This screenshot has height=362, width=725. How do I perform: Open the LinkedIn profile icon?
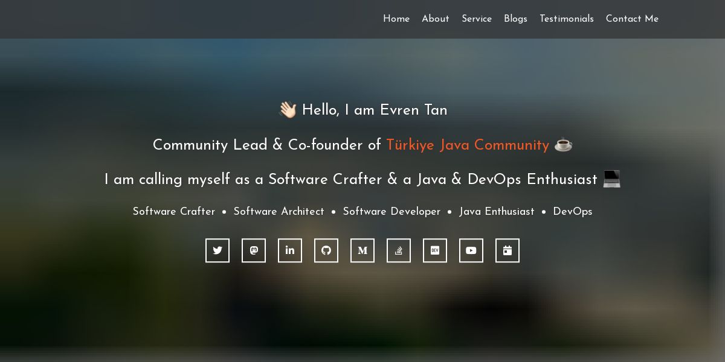coord(290,250)
